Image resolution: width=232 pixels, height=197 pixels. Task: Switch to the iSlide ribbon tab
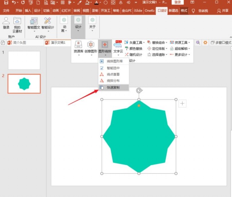137,11
